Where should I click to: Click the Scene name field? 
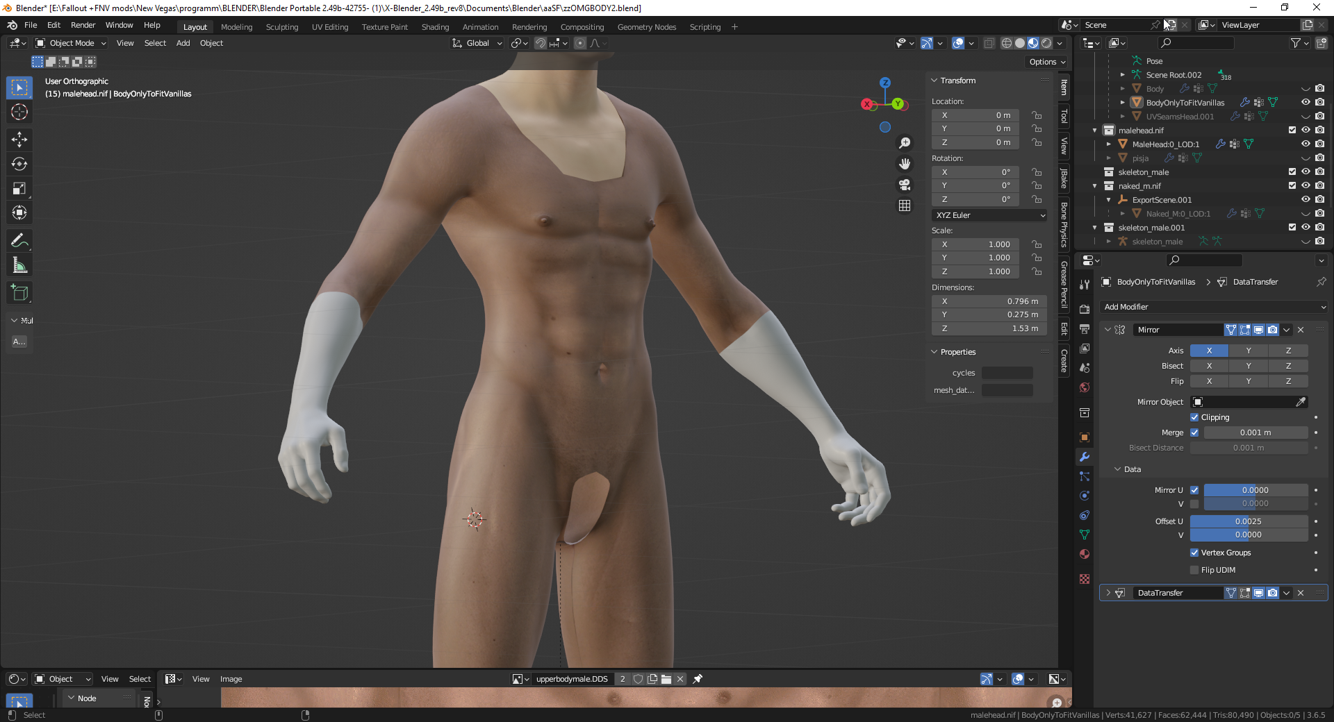[1115, 25]
